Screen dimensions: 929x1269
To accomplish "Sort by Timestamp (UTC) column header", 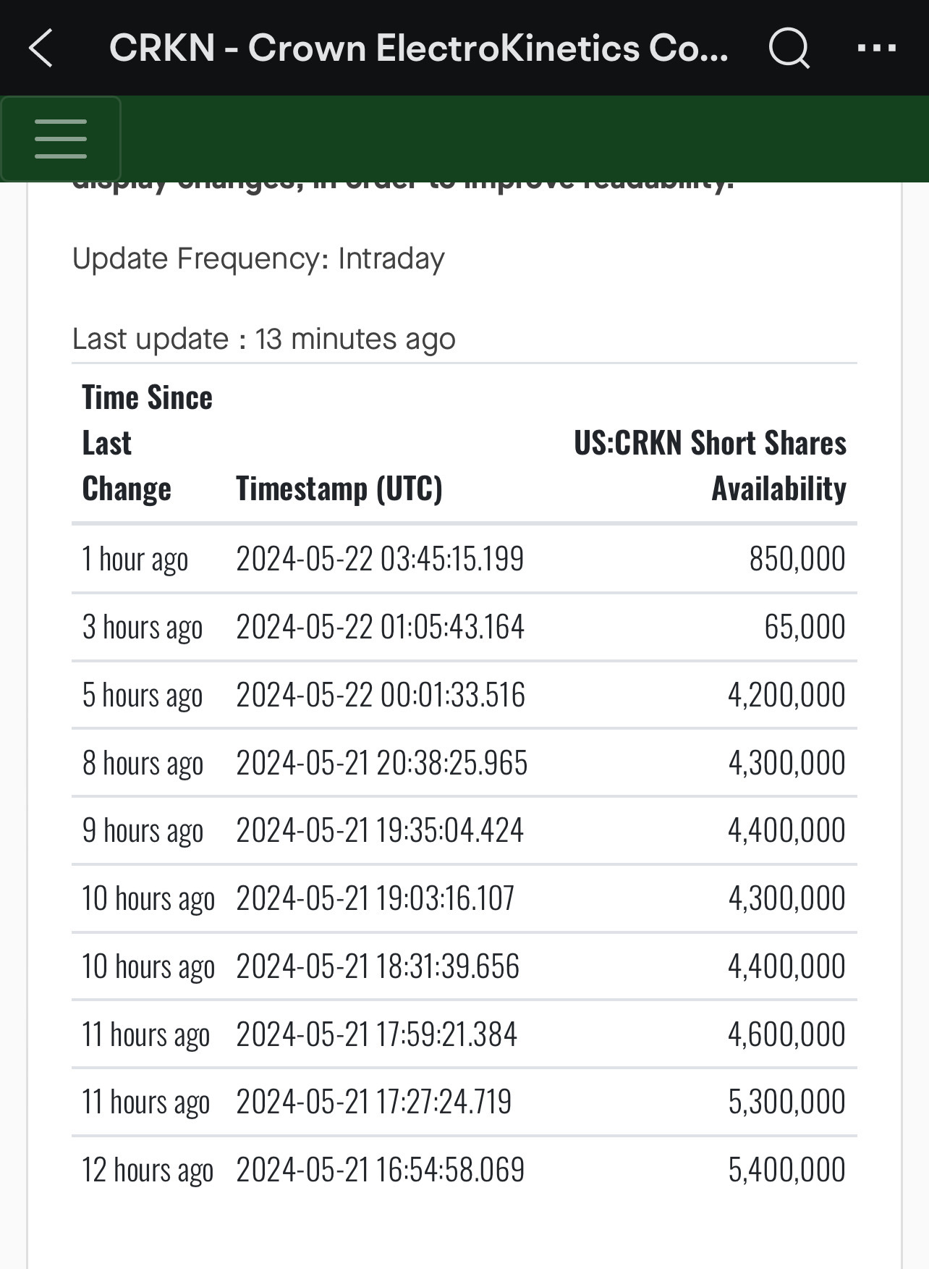I will click(339, 488).
